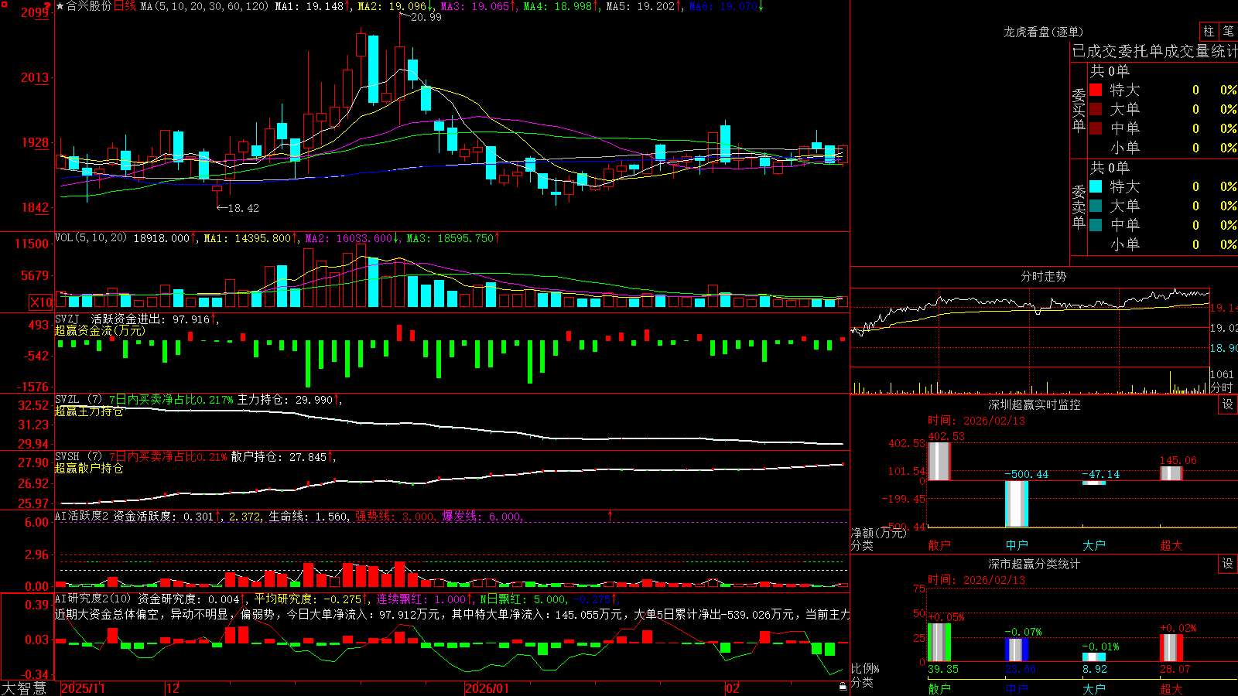Click the 超大 145.06 bar in 实时监控
Viewport: 1238px width, 696px height.
click(x=1171, y=473)
